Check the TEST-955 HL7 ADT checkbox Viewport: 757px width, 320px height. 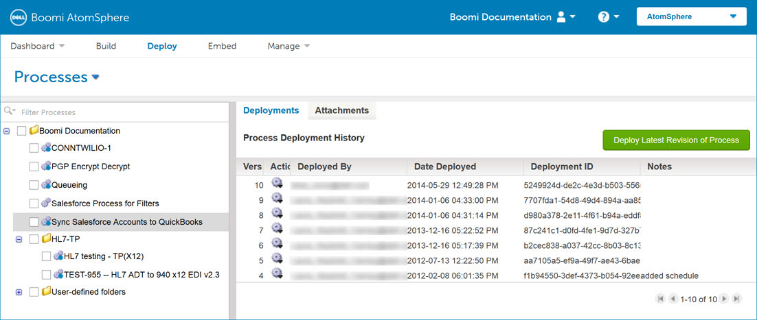tap(46, 274)
